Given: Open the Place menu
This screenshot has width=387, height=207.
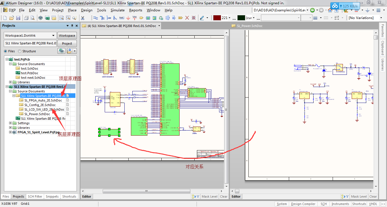Looking at the screenshot, I should 72,10.
